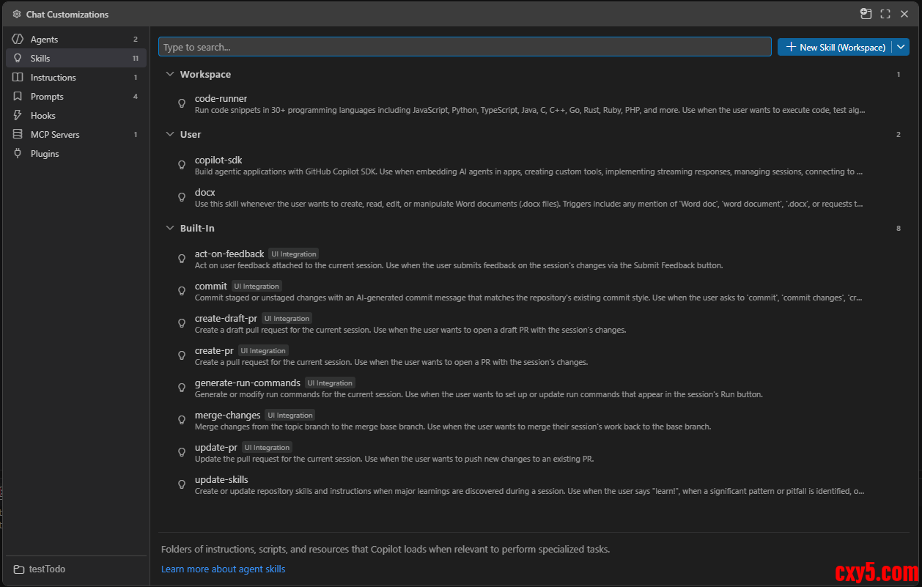
Task: Click the Plugins plug icon
Action: coord(18,153)
